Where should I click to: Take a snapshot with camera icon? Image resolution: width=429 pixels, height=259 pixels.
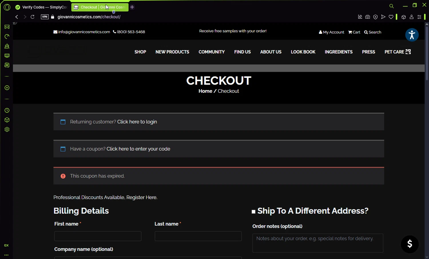368,17
